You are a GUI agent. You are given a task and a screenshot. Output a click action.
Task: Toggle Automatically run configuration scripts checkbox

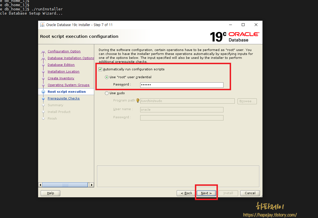(100, 69)
